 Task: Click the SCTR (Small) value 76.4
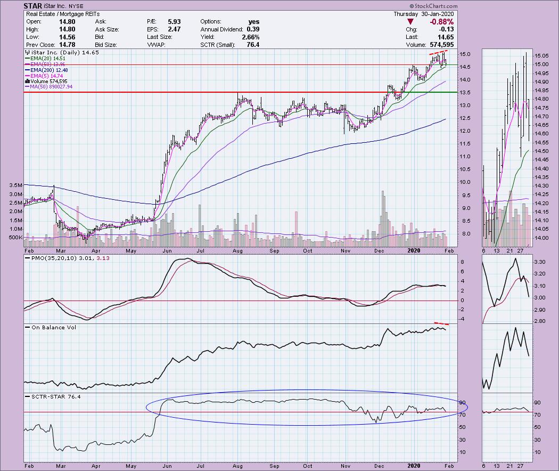click(253, 45)
